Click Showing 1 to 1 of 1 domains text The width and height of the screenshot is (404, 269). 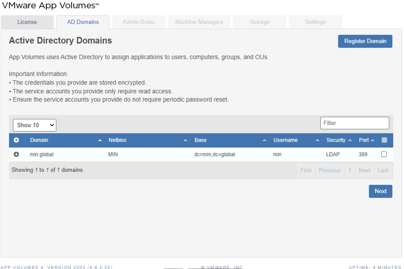pyautogui.click(x=47, y=170)
